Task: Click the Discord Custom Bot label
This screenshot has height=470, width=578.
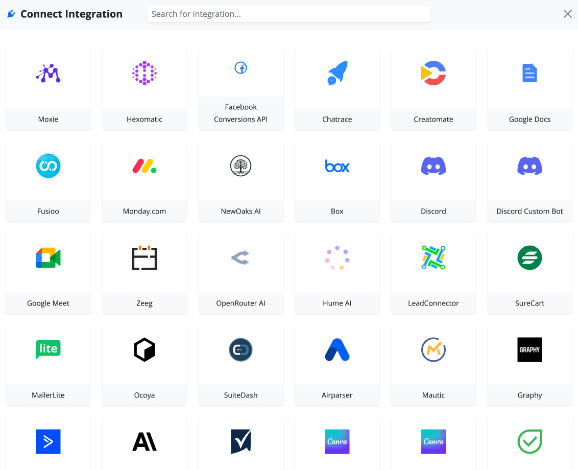Action: coord(529,212)
